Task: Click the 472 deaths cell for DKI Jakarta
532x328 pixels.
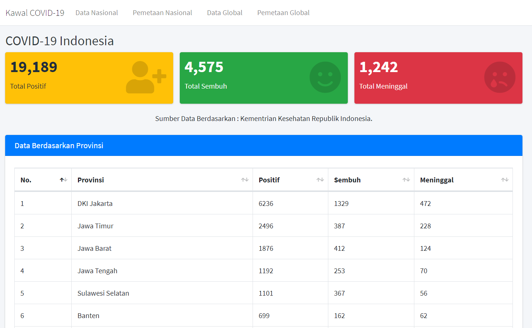Action: pyautogui.click(x=463, y=203)
